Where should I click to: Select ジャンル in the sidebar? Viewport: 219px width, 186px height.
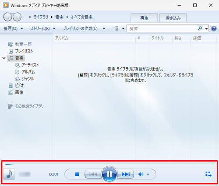(25, 79)
